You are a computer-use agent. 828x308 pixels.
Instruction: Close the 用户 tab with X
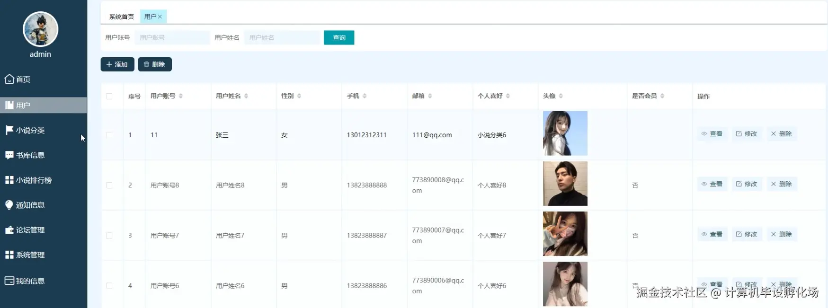pos(160,17)
